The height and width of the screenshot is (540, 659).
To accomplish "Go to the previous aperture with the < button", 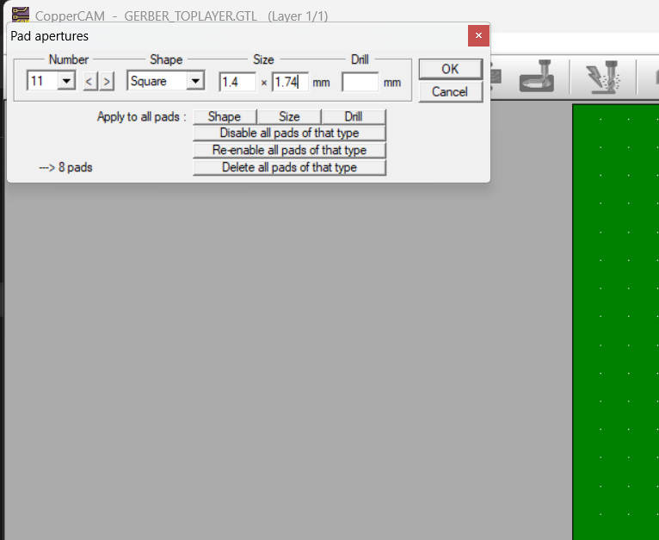I will pyautogui.click(x=89, y=81).
